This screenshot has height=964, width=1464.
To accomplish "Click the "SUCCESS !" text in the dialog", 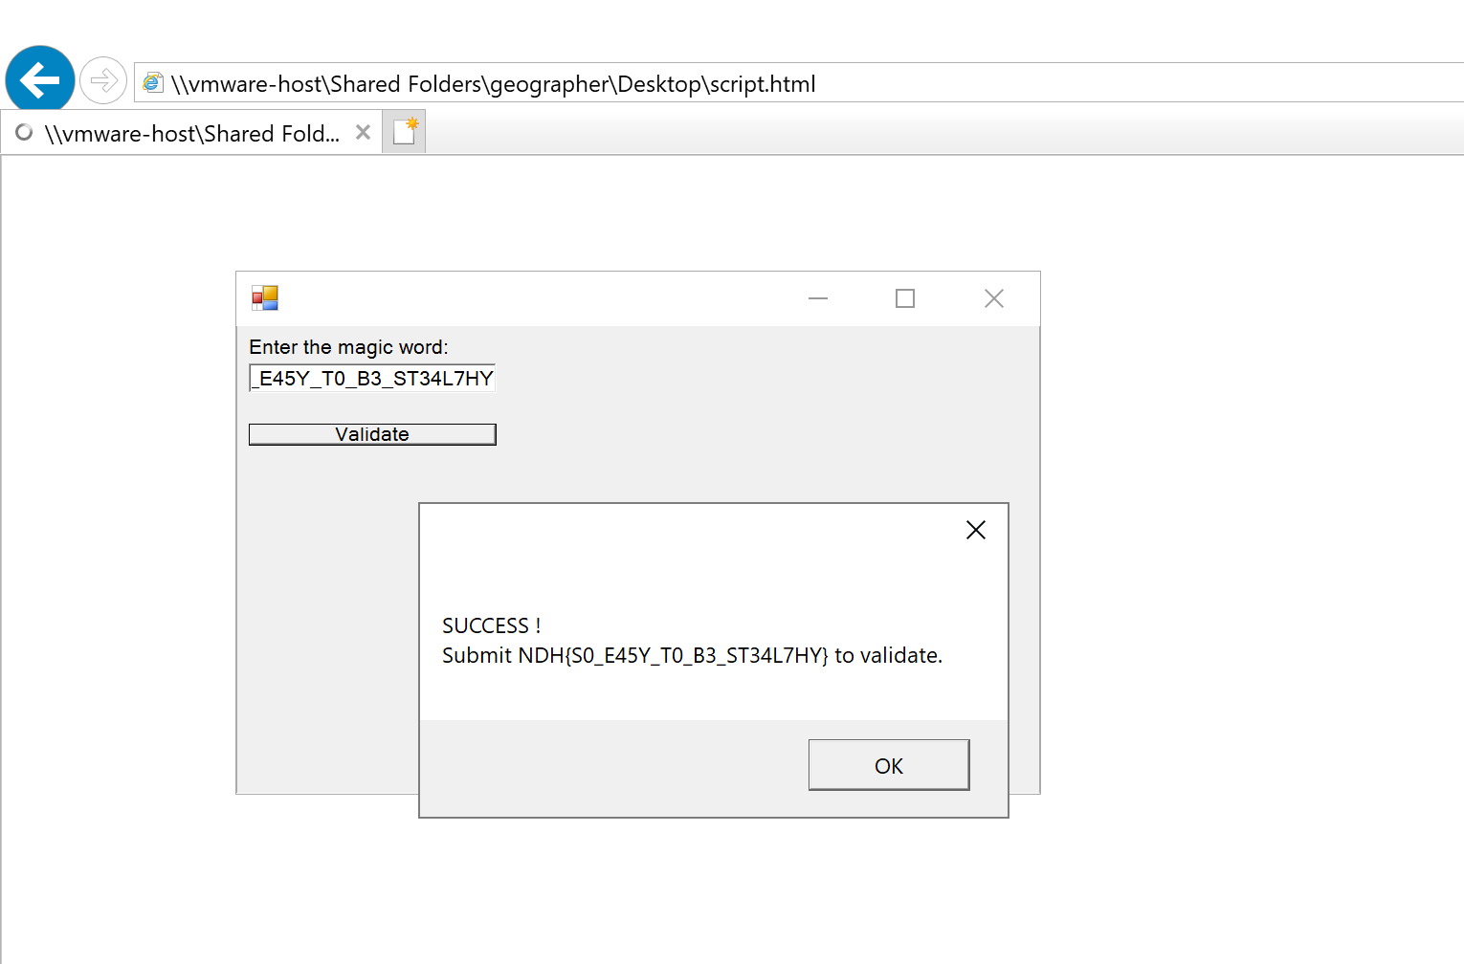I will click(491, 625).
